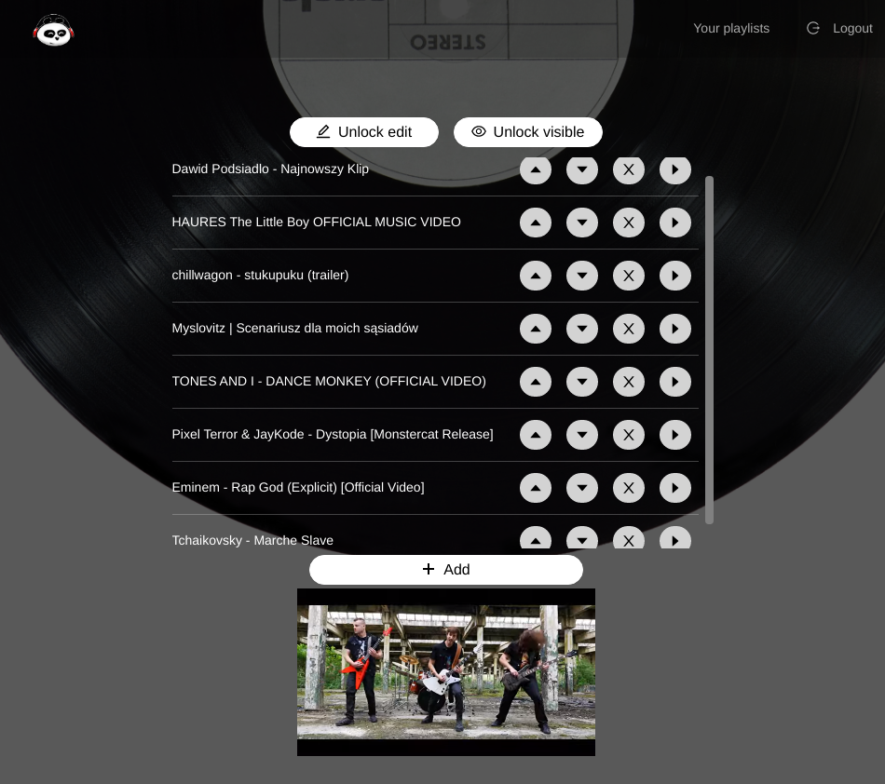885x784 pixels.
Task: Click the playlist vertical scrollbar
Action: (x=710, y=350)
